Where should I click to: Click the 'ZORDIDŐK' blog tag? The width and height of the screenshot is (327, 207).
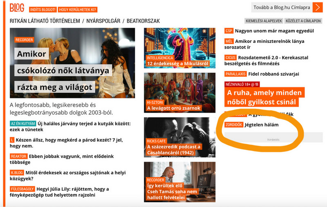[x=234, y=125]
